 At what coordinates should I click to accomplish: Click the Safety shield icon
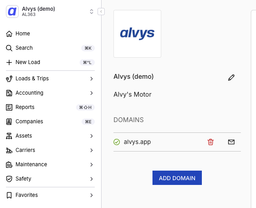point(9,179)
